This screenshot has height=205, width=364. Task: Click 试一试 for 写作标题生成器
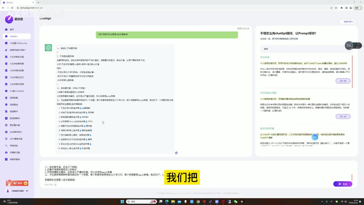click(x=343, y=116)
